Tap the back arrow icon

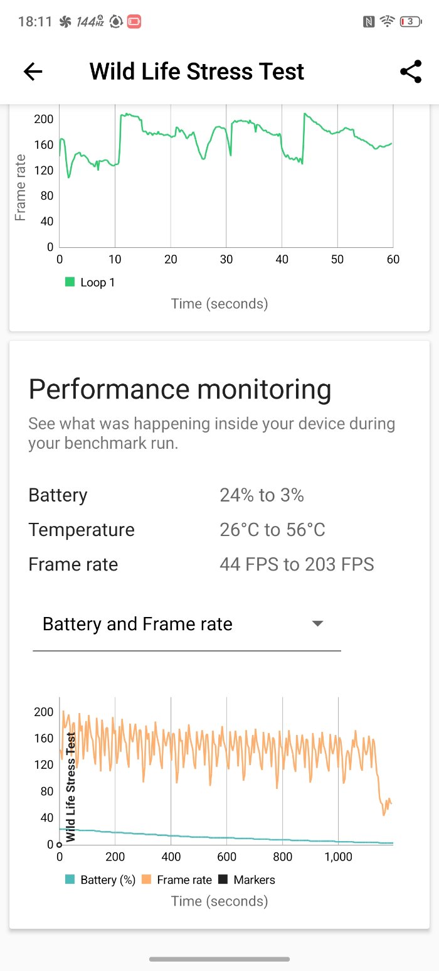coord(33,72)
